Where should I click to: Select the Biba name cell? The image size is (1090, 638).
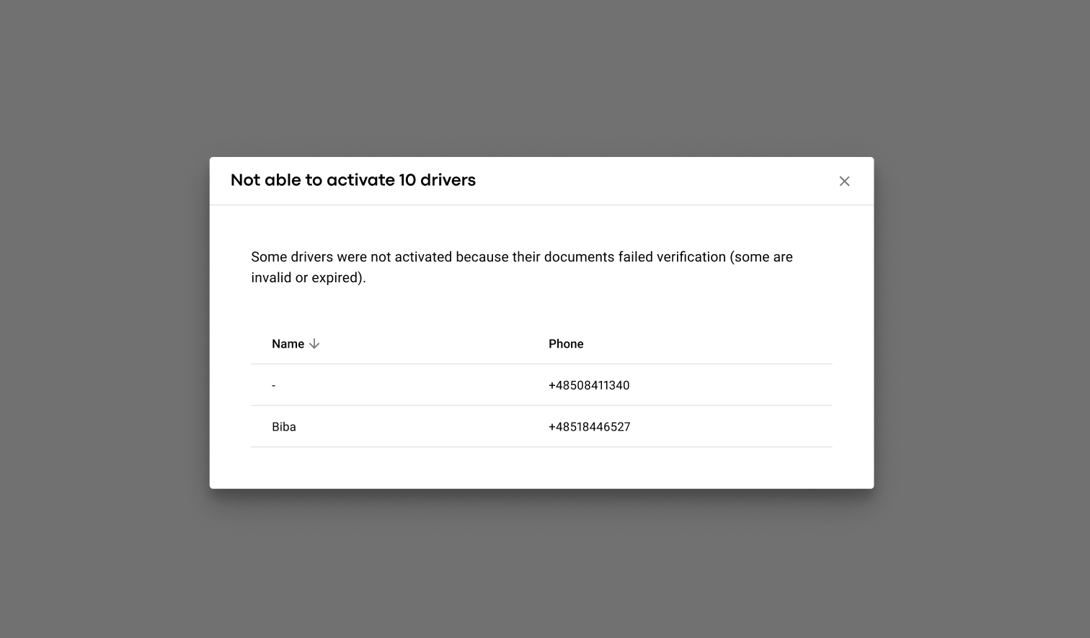284,427
